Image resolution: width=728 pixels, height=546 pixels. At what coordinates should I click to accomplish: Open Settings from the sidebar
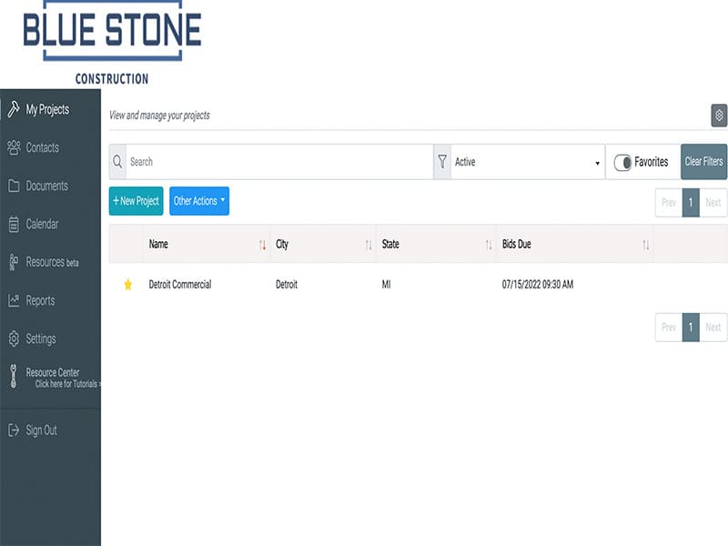tap(41, 339)
